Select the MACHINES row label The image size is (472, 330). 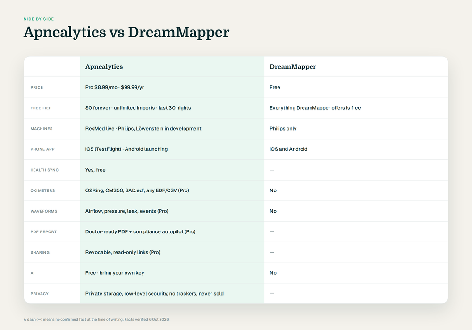click(x=42, y=129)
